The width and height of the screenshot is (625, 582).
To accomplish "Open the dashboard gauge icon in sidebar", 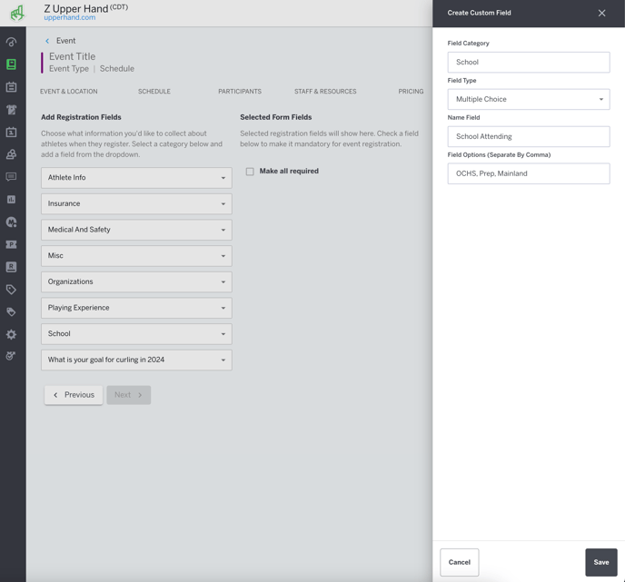I will pyautogui.click(x=11, y=43).
